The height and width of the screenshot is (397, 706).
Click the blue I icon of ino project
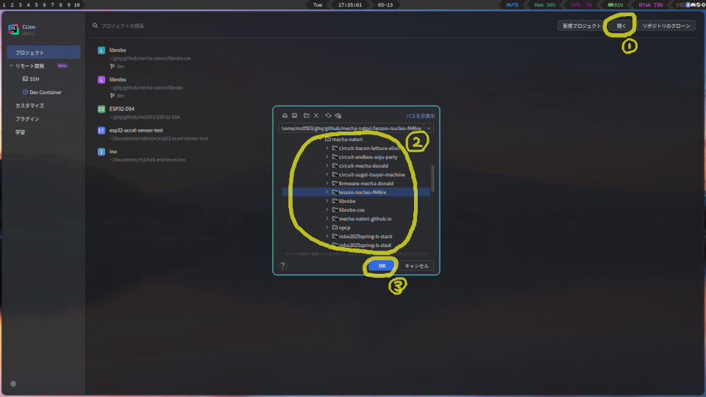pyautogui.click(x=101, y=151)
